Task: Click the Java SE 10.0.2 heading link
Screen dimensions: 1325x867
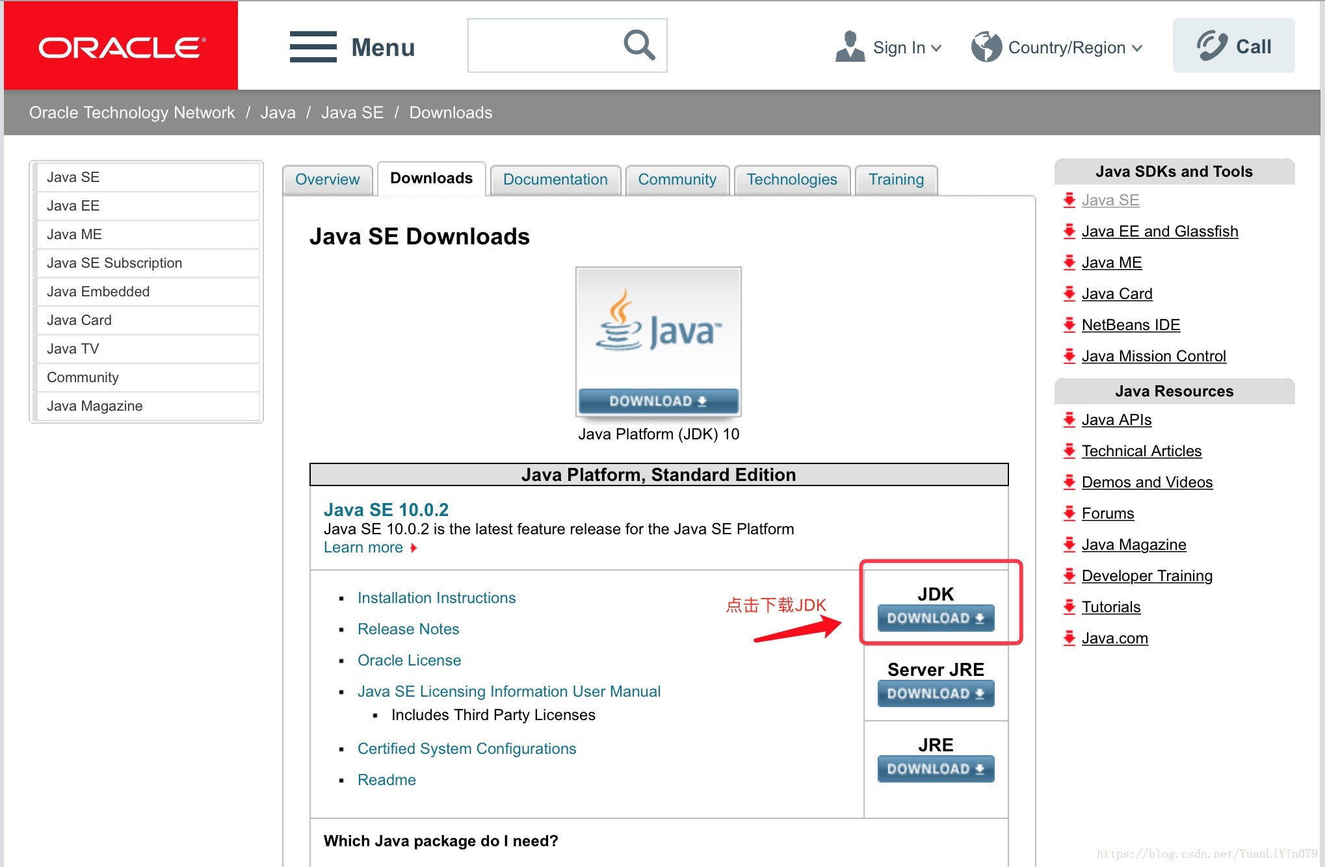Action: [388, 510]
